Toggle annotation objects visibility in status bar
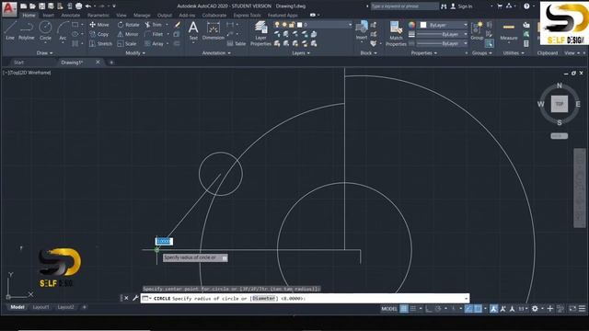The height and width of the screenshot is (331, 589). (493, 309)
